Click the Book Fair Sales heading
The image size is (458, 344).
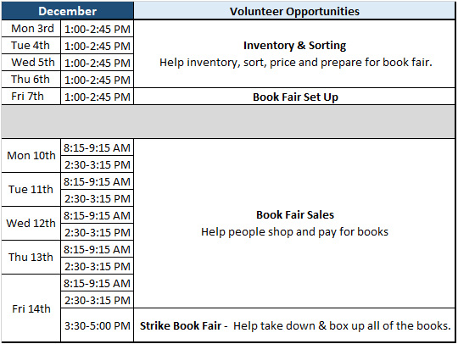coord(295,214)
